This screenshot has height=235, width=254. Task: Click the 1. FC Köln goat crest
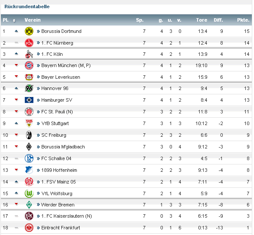pos(29,54)
